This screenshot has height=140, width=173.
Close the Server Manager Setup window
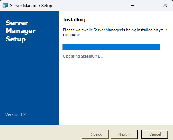(x=165, y=5)
